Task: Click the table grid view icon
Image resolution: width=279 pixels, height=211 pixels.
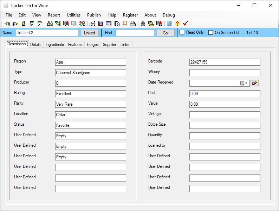Action: [x=109, y=24]
